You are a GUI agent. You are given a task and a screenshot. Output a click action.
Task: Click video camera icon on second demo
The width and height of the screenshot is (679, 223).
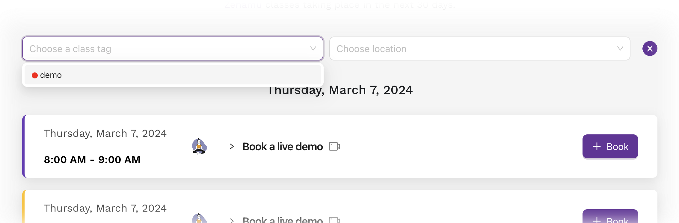(334, 220)
